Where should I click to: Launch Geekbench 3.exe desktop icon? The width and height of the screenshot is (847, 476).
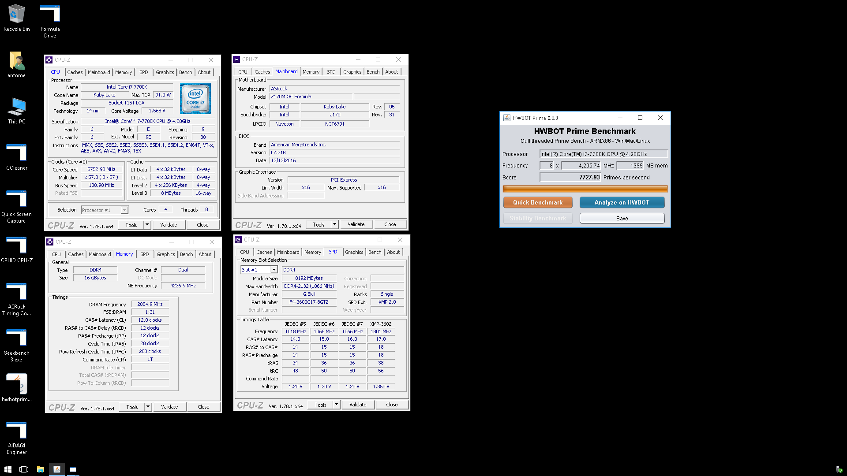[x=16, y=345]
